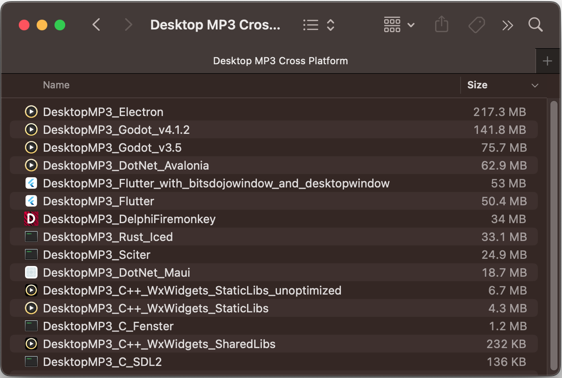
Task: Click the more toolbar items chevron
Action: point(507,25)
